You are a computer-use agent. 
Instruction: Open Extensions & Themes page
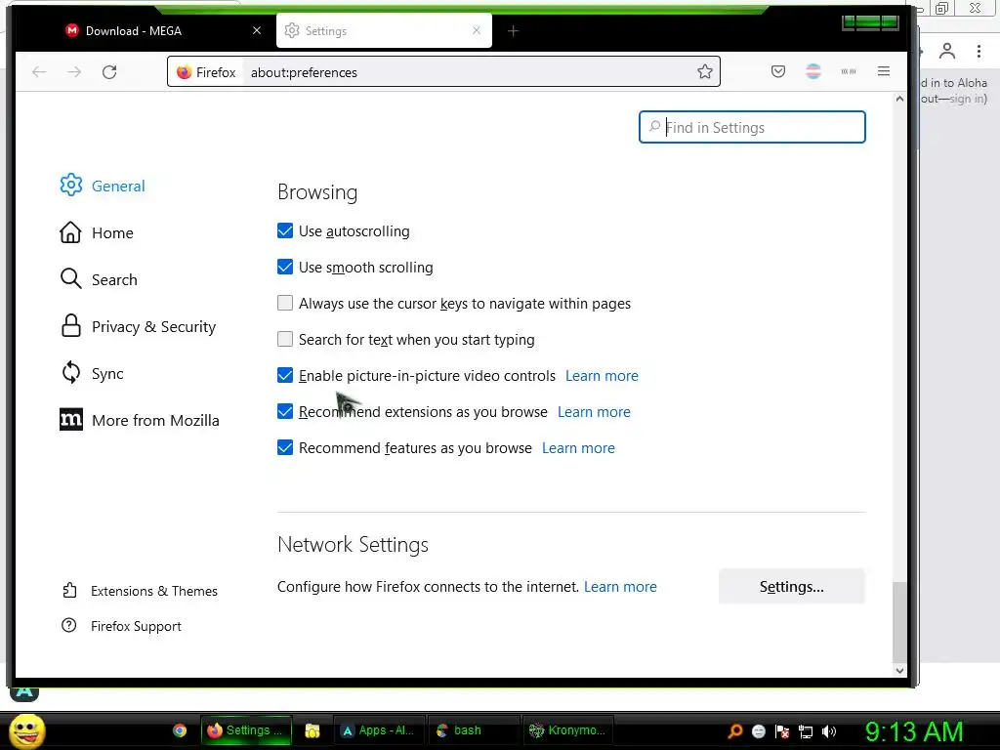tap(140, 591)
